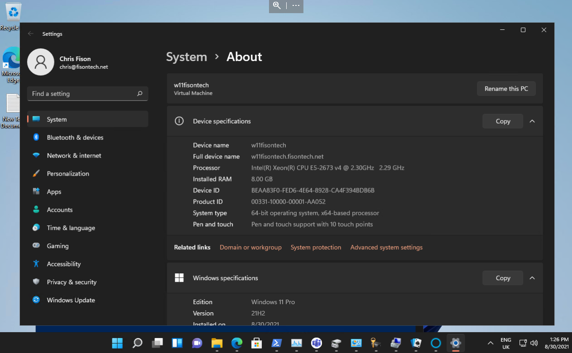Click the Network & internet Wi-Fi icon
Image resolution: width=572 pixels, height=353 pixels.
point(36,155)
